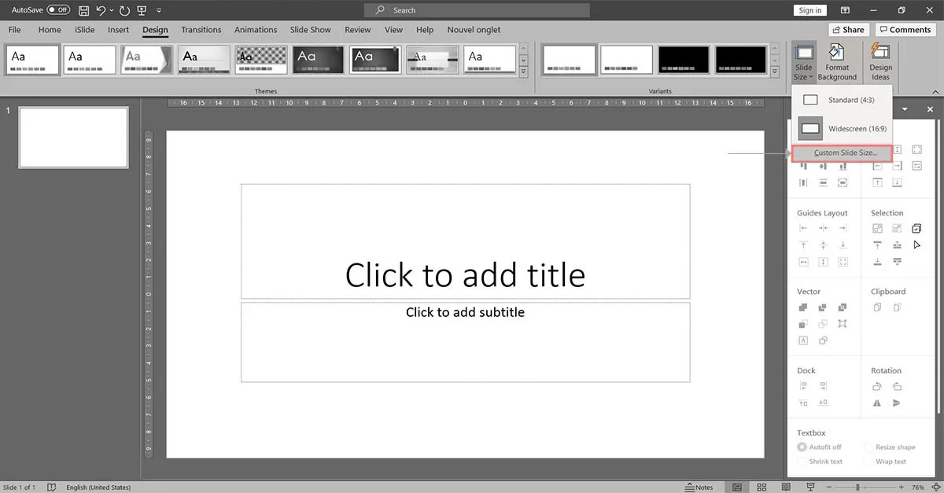
Task: Open the Insert tab
Action: point(118,30)
